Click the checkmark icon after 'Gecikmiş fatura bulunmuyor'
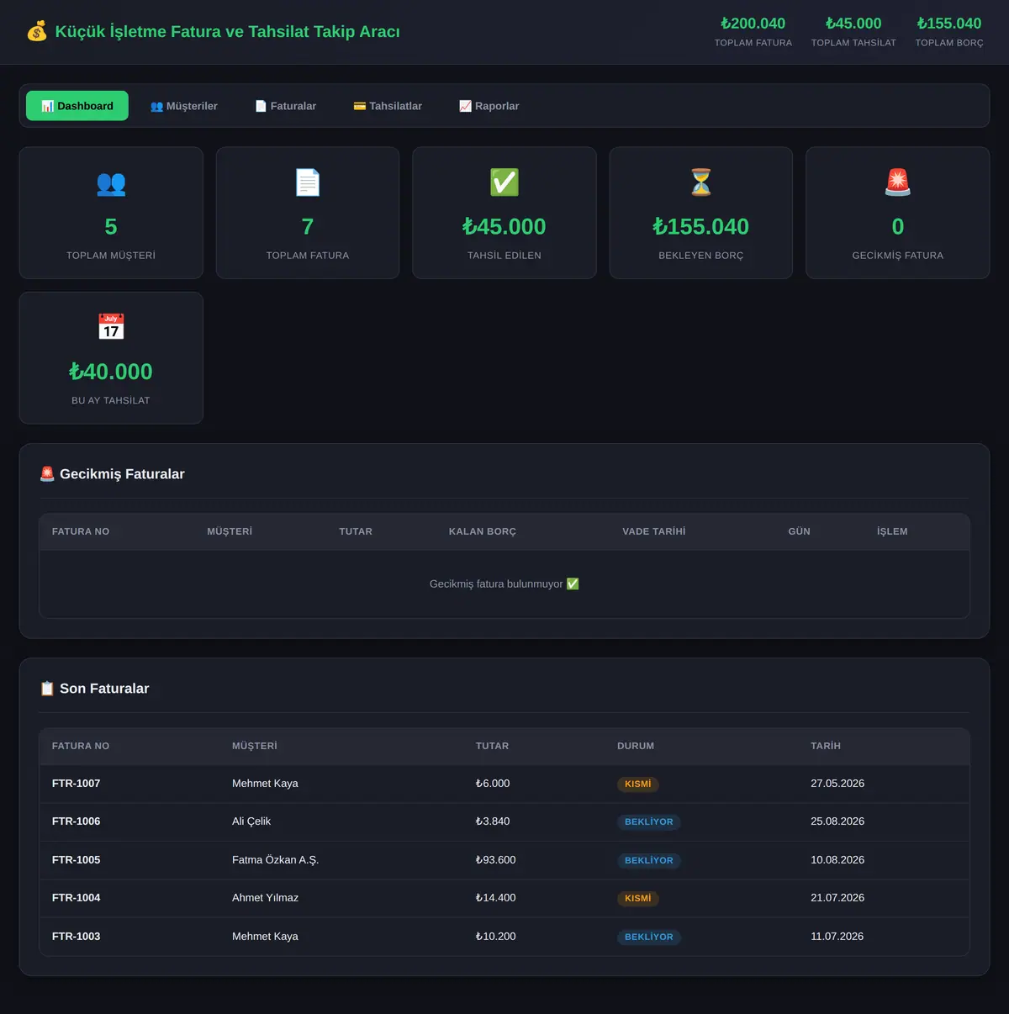Screen dimensions: 1009x1014 click(573, 584)
